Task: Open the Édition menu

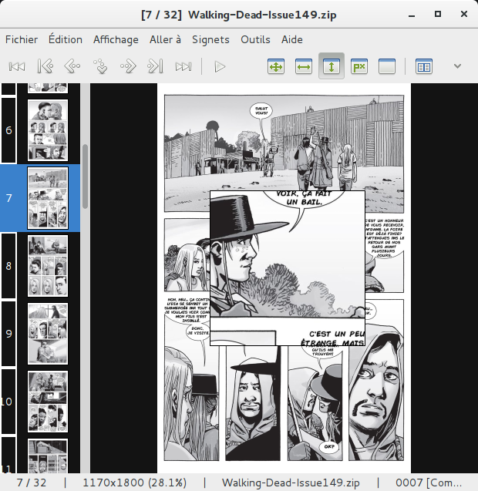Action: (x=66, y=39)
